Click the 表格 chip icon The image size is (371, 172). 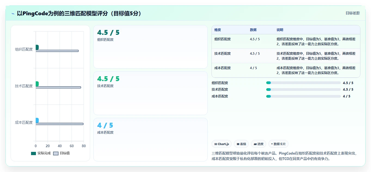[x=238, y=144]
